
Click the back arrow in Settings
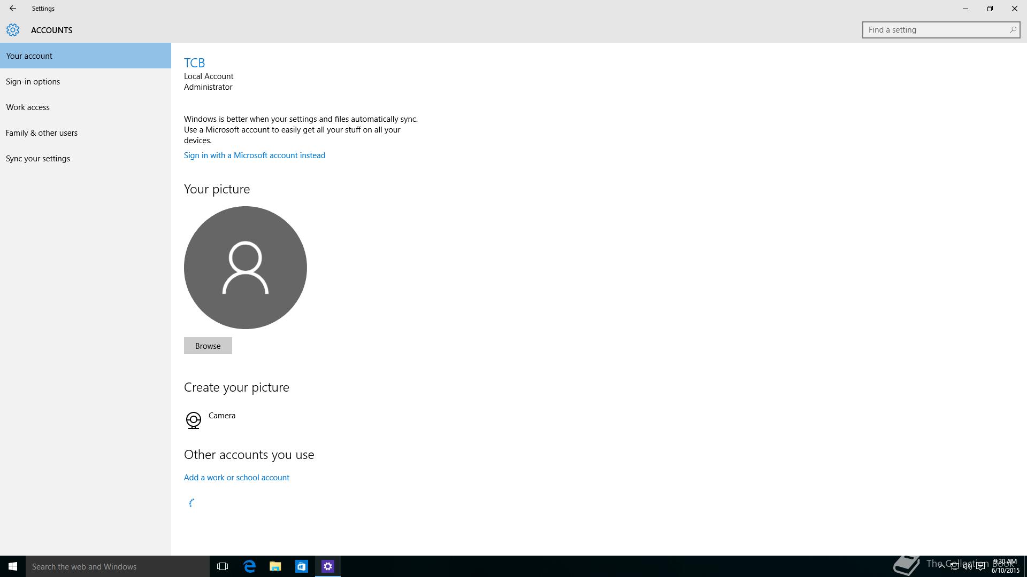click(x=12, y=9)
